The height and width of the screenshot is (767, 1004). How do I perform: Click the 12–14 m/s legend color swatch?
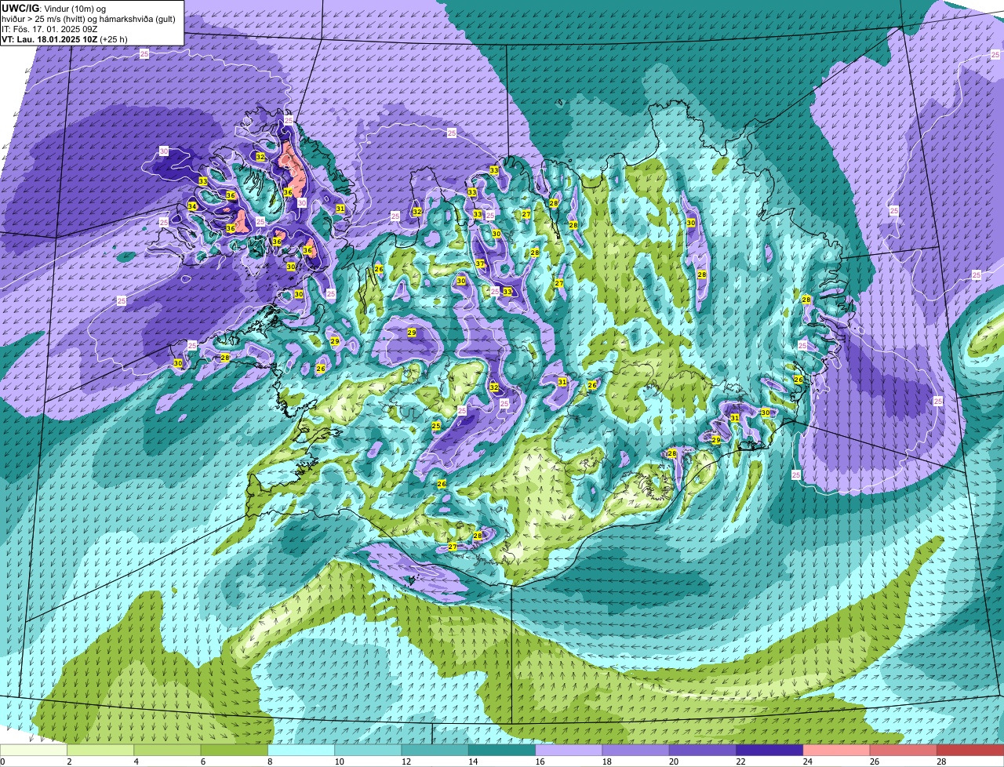click(x=435, y=751)
